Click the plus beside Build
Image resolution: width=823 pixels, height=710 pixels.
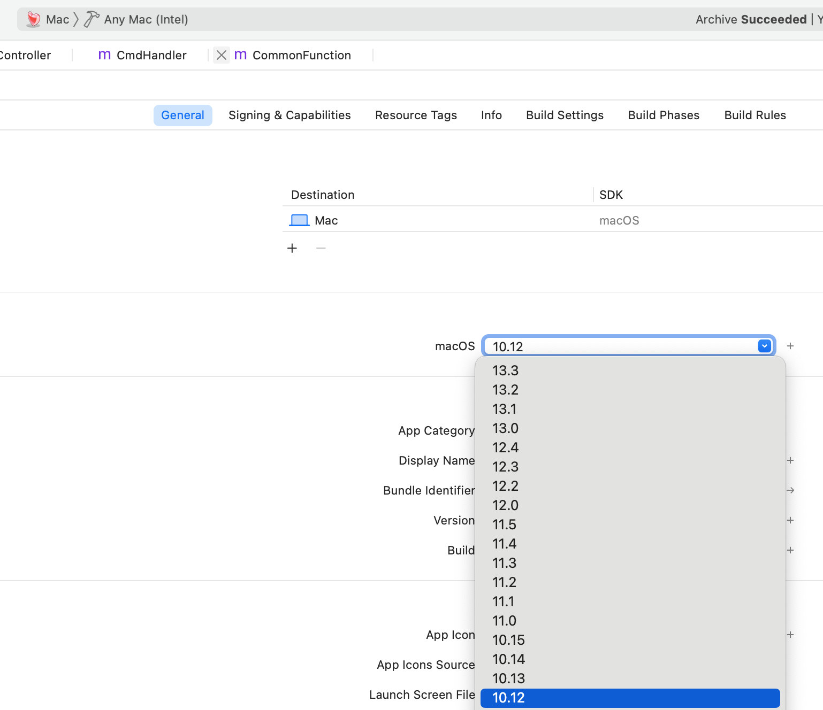(x=790, y=550)
